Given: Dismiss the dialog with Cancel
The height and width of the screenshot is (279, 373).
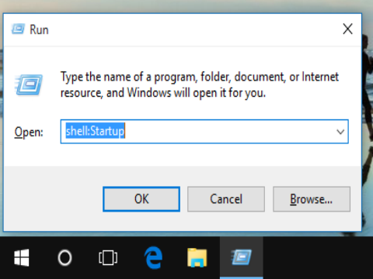Looking at the screenshot, I should coord(226,199).
